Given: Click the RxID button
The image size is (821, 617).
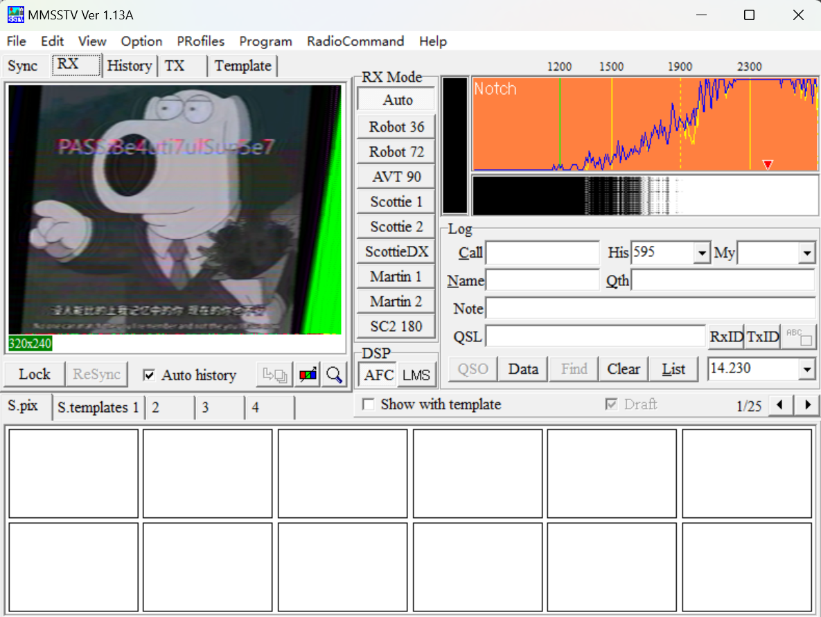Looking at the screenshot, I should point(726,337).
